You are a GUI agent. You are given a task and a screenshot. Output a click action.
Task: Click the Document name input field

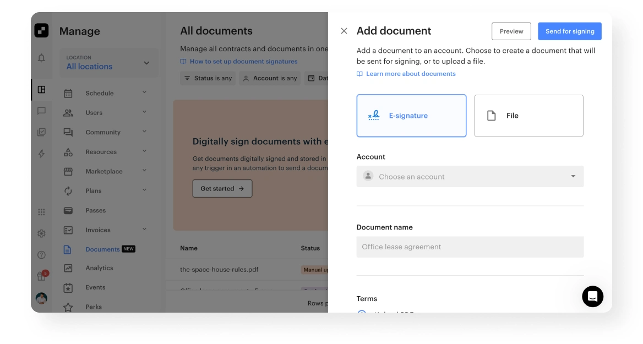coord(470,247)
